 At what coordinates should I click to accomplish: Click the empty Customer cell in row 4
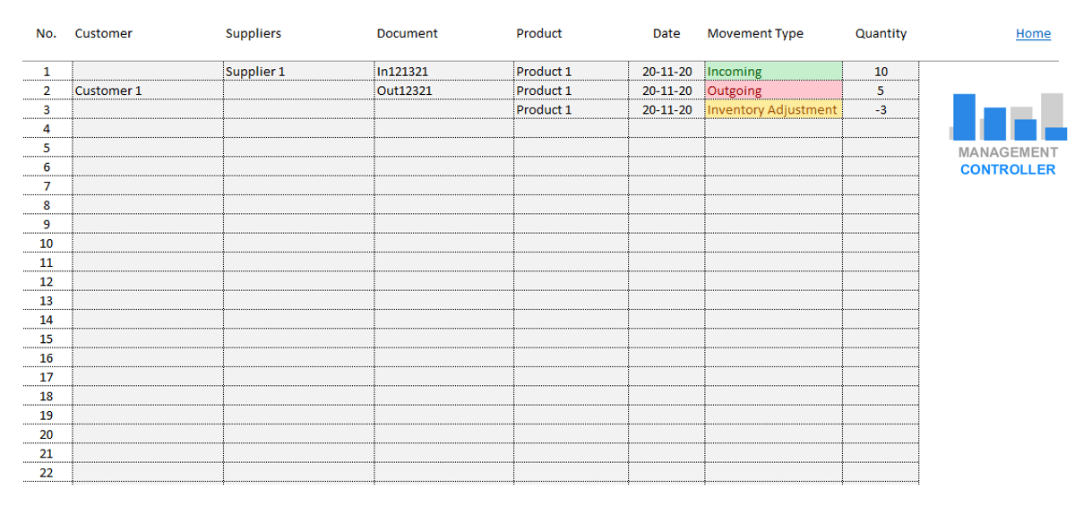tap(147, 129)
